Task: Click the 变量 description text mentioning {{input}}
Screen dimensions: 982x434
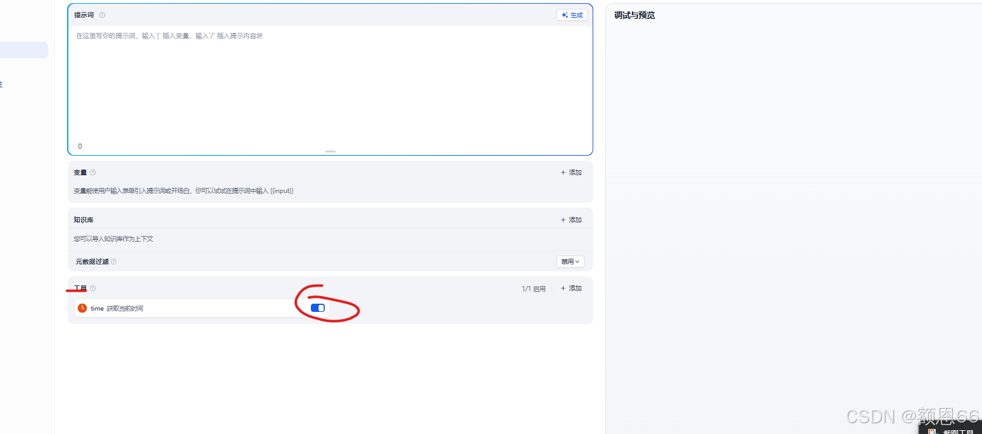Action: (x=184, y=190)
